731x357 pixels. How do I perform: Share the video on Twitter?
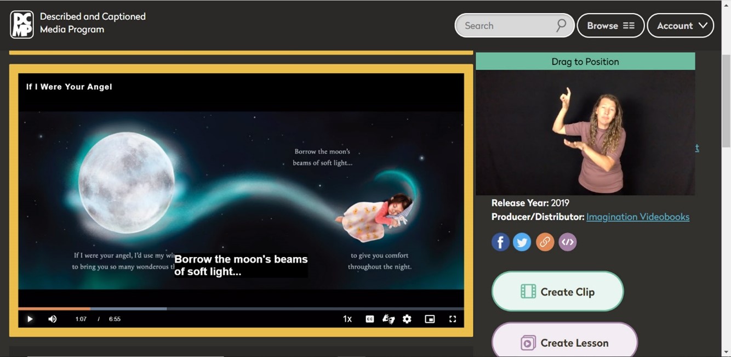coord(522,242)
